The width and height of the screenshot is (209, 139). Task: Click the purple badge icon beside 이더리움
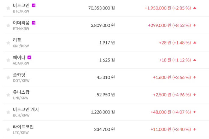pyautogui.click(x=34, y=23)
